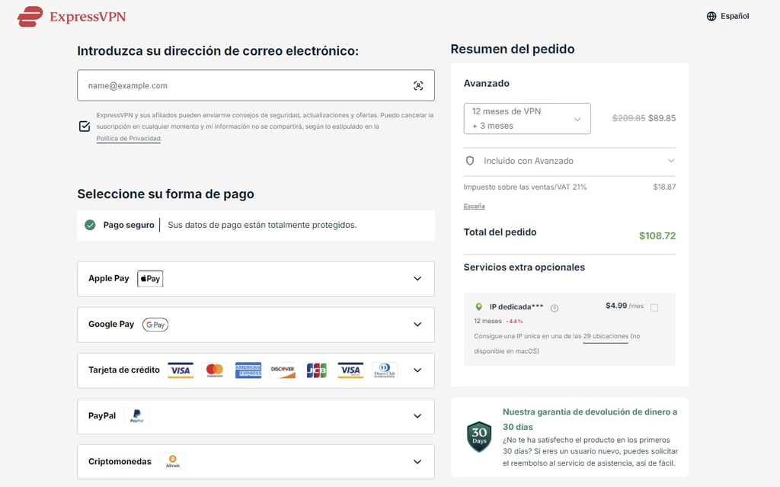Click the Diners Club logo

pyautogui.click(x=385, y=370)
